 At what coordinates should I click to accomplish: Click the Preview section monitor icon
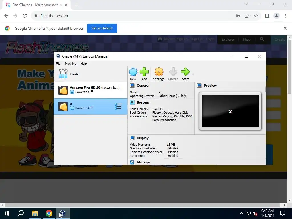point(199,86)
